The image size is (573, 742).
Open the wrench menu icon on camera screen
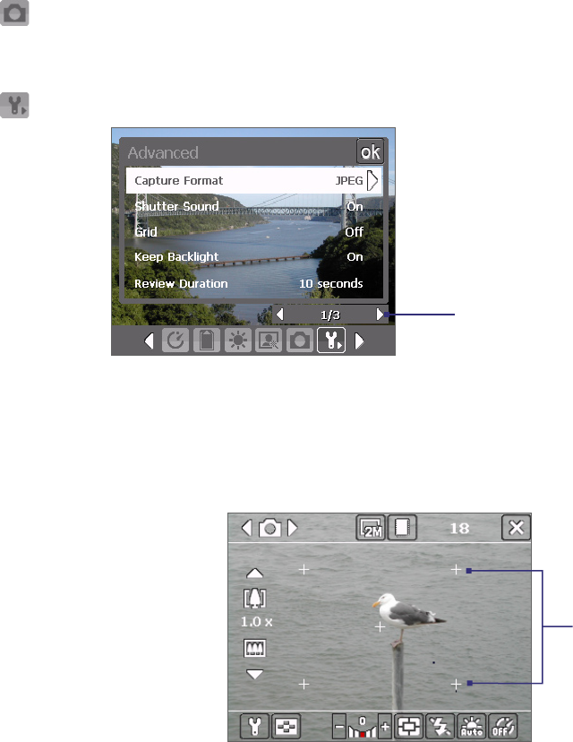pyautogui.click(x=254, y=726)
